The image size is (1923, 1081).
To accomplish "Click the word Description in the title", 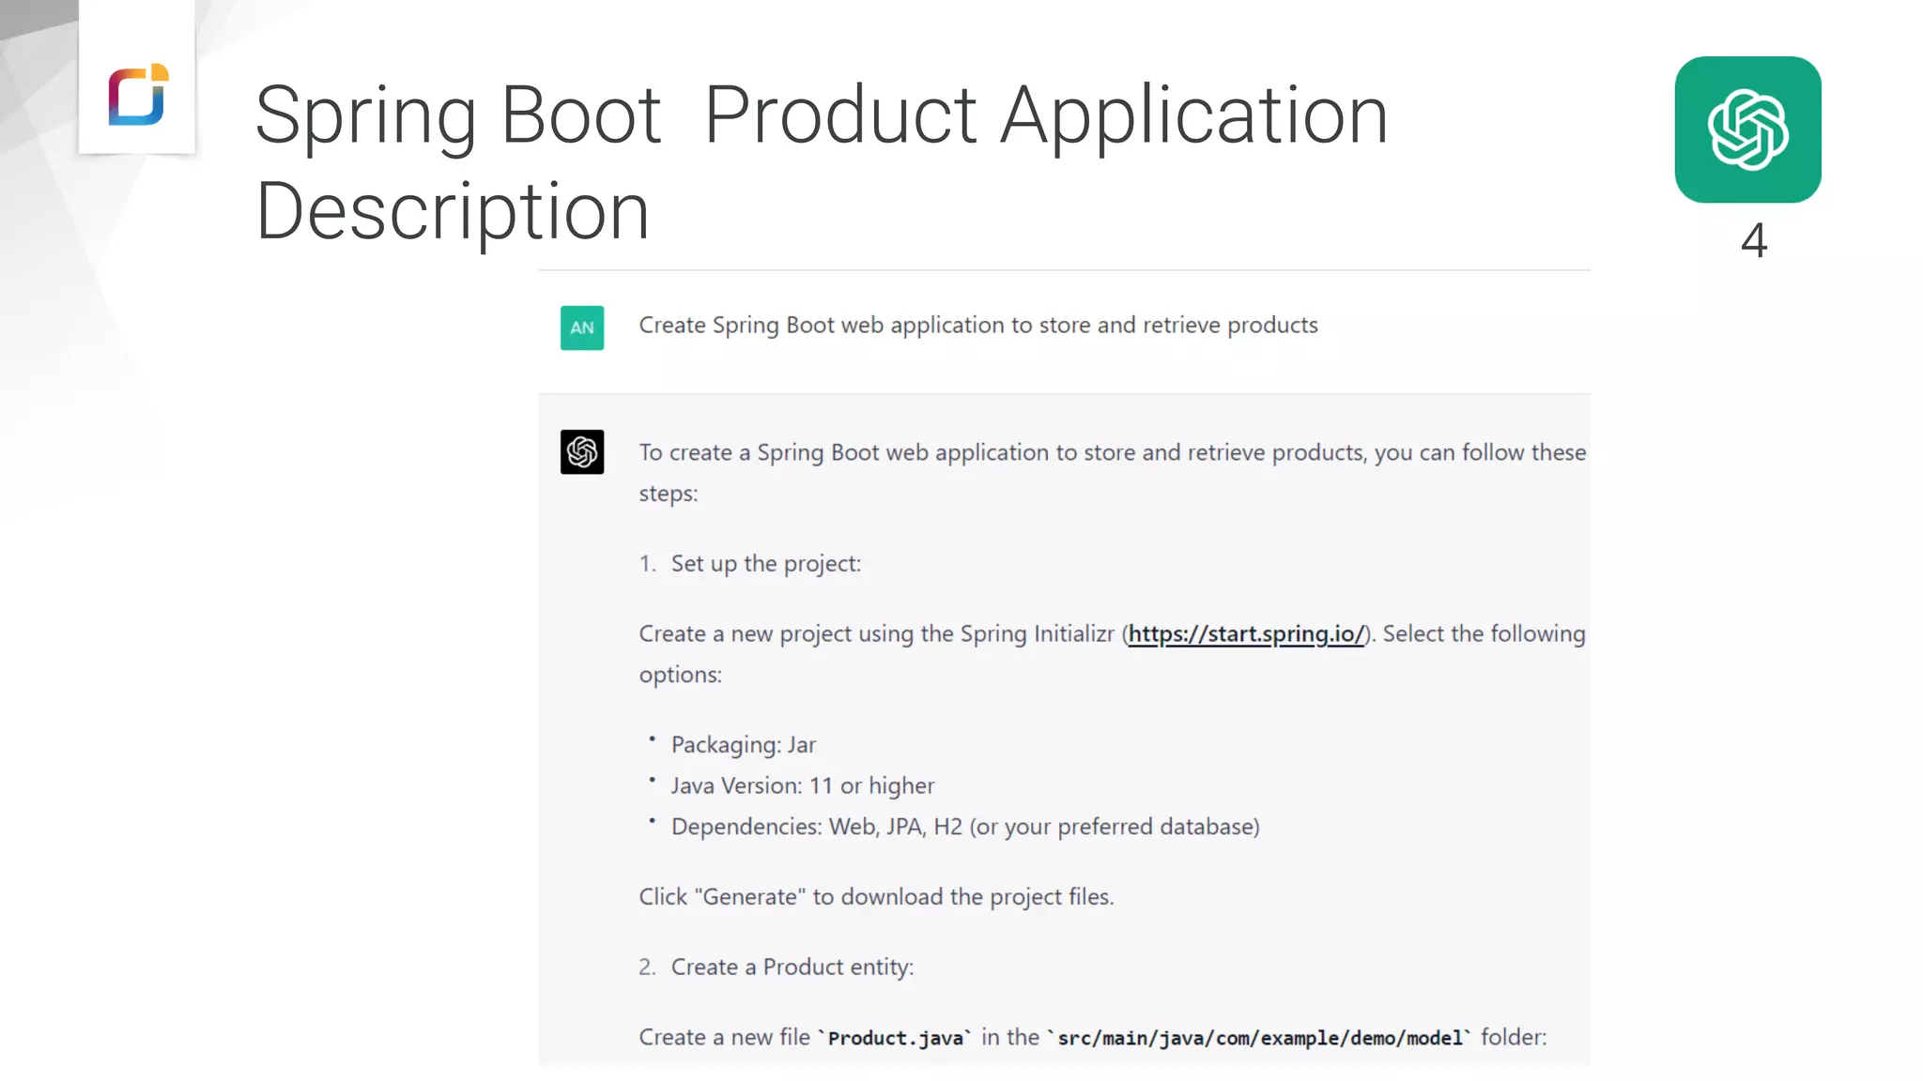I will click(x=453, y=212).
